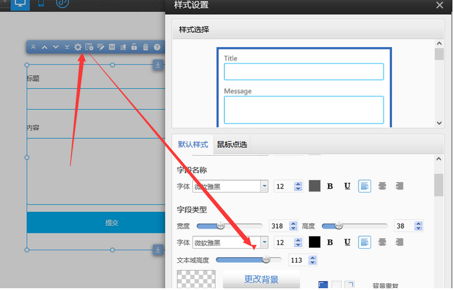Switch to mobile phone view icon
This screenshot has width=453, height=290.
click(x=41, y=4)
